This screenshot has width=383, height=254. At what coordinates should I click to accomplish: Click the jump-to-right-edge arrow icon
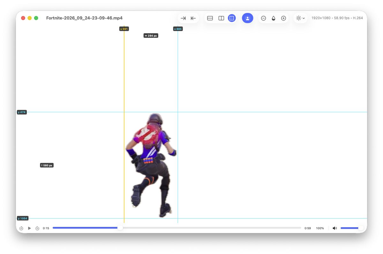click(183, 18)
